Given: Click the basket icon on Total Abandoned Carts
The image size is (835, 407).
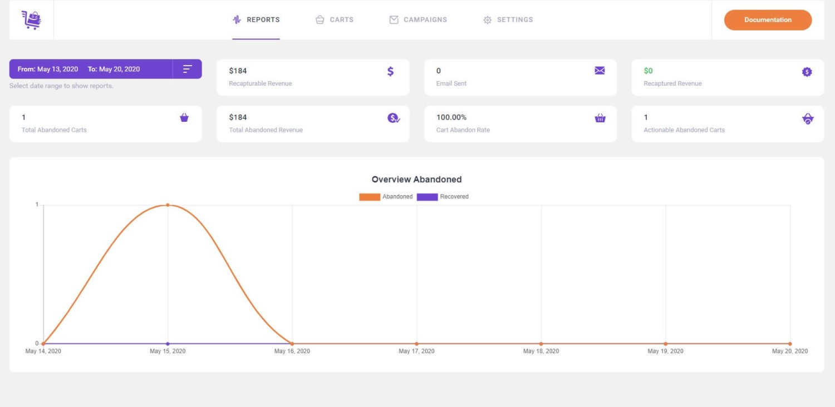Looking at the screenshot, I should (184, 117).
